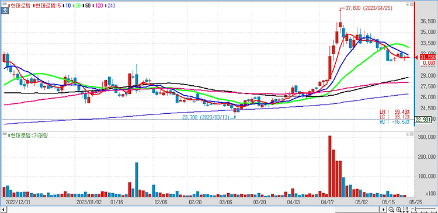Click the 37,800 (2023/04/25) high label
This screenshot has height=213, width=438.
click(x=369, y=8)
